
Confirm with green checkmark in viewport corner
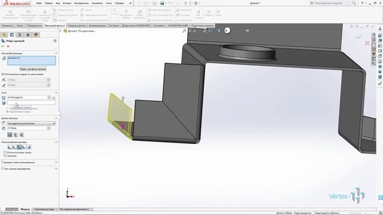tap(358, 37)
